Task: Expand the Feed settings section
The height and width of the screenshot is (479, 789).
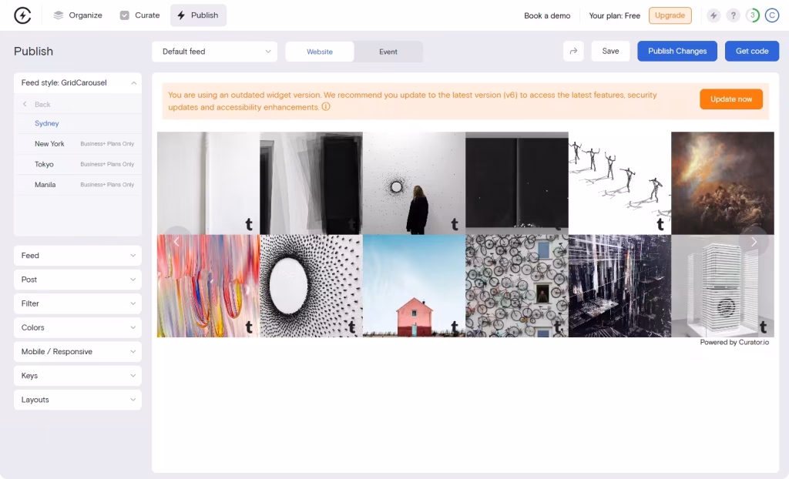Action: pyautogui.click(x=78, y=256)
